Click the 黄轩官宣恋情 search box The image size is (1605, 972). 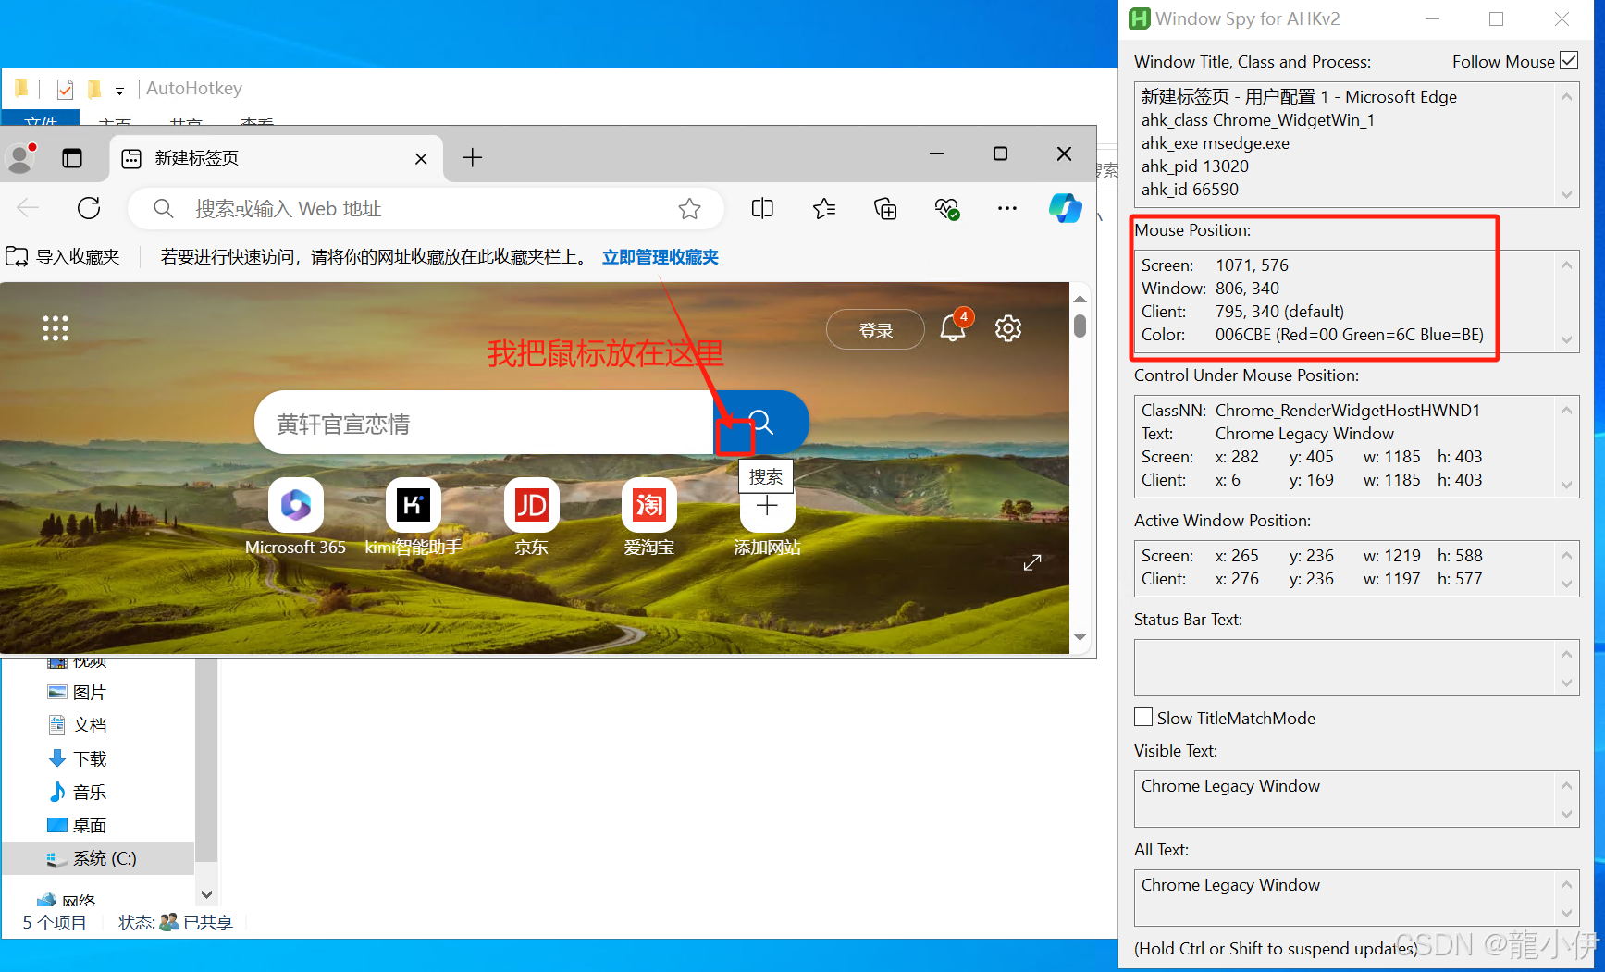click(485, 423)
